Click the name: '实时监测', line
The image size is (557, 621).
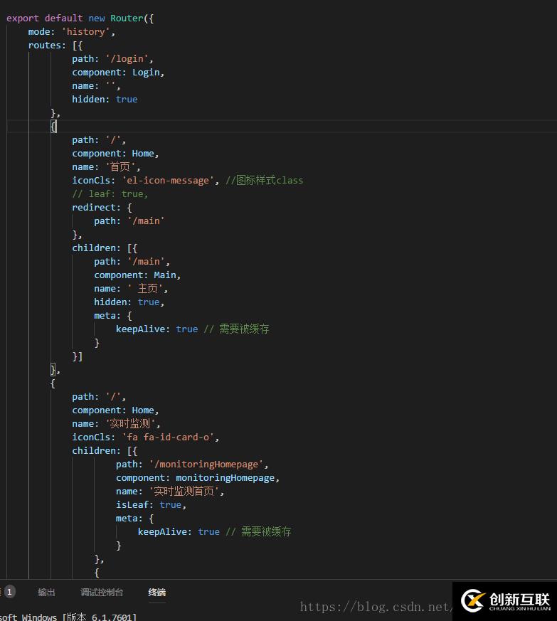116,423
